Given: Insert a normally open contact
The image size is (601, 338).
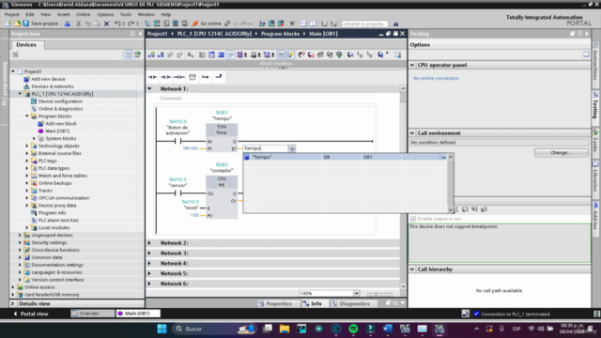Looking at the screenshot, I should pos(152,77).
